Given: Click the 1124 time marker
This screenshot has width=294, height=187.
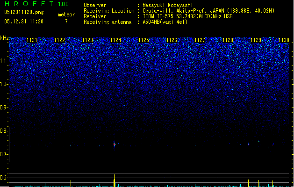Looking at the screenshot, I should (x=116, y=40).
